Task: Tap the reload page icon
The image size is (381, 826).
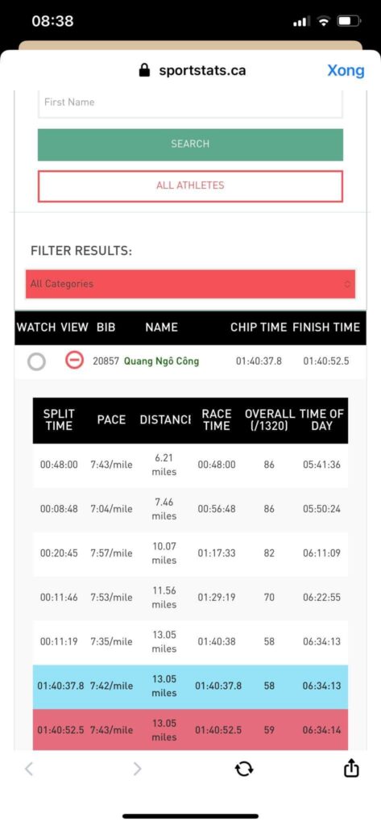Action: click(x=243, y=769)
